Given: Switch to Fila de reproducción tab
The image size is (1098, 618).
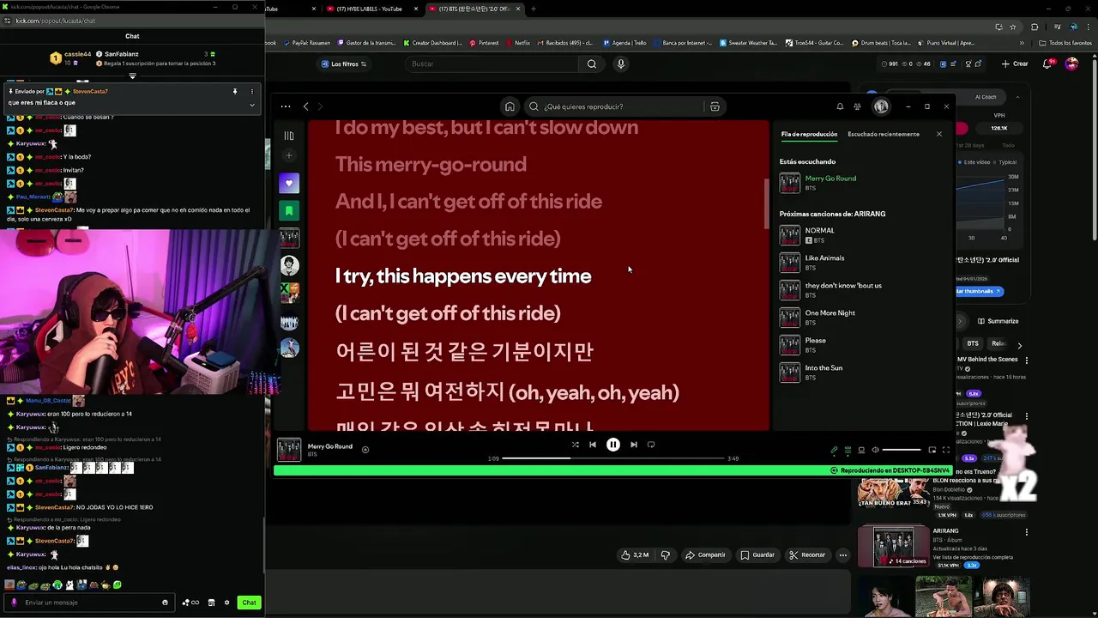Looking at the screenshot, I should pyautogui.click(x=809, y=134).
